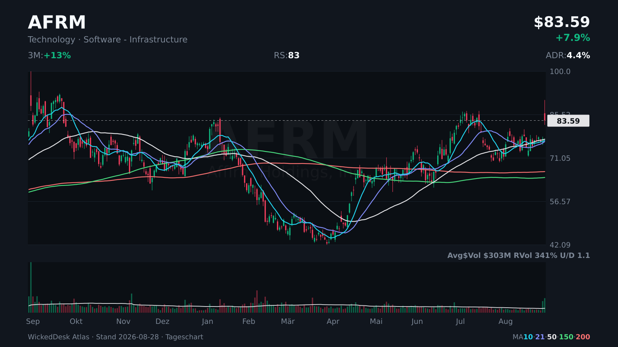
Task: Click the latest candlestick at chart's right edge
Action: [545, 113]
